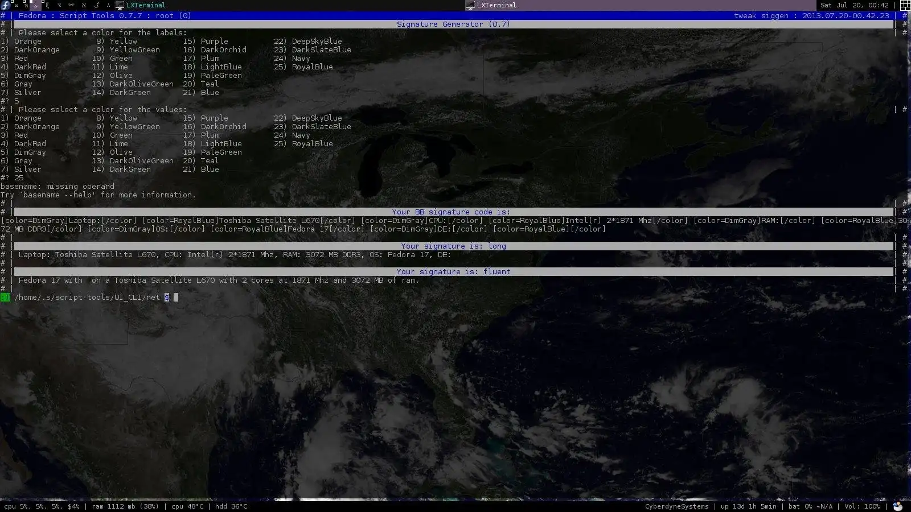This screenshot has width=911, height=512.
Task: Click the CyberdyneSystems network label
Action: pos(676,506)
